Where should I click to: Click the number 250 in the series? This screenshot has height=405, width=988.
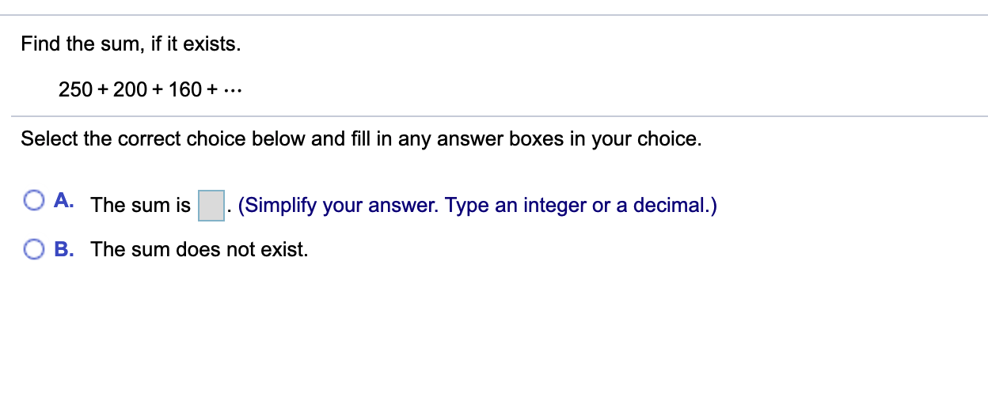[75, 89]
